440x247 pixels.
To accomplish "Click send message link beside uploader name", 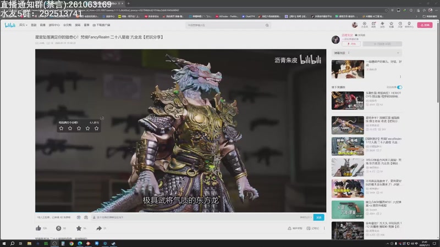I will [360, 35].
